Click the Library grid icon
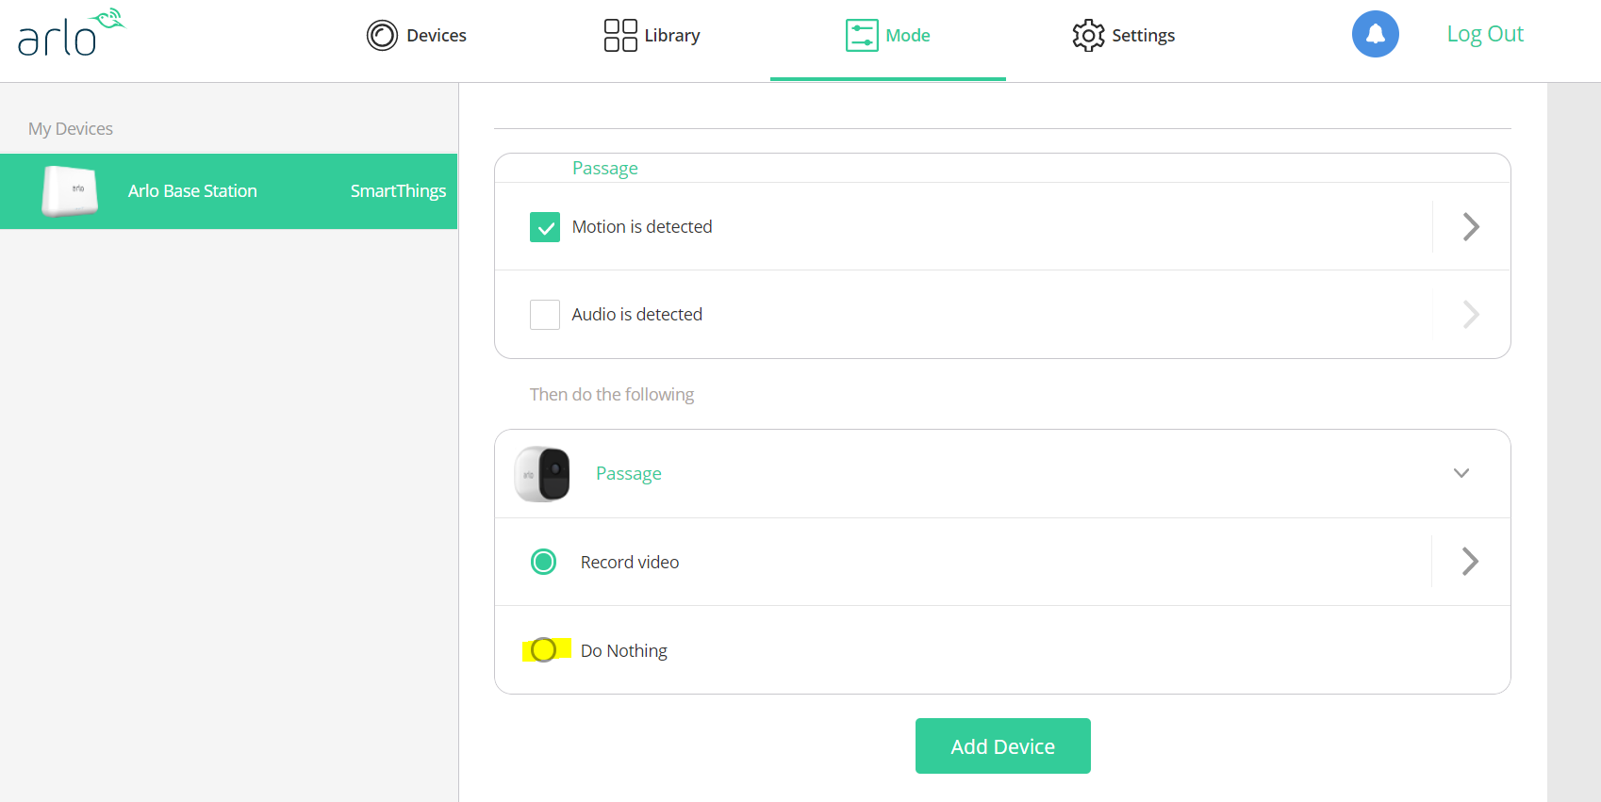1601x802 pixels. coord(620,36)
